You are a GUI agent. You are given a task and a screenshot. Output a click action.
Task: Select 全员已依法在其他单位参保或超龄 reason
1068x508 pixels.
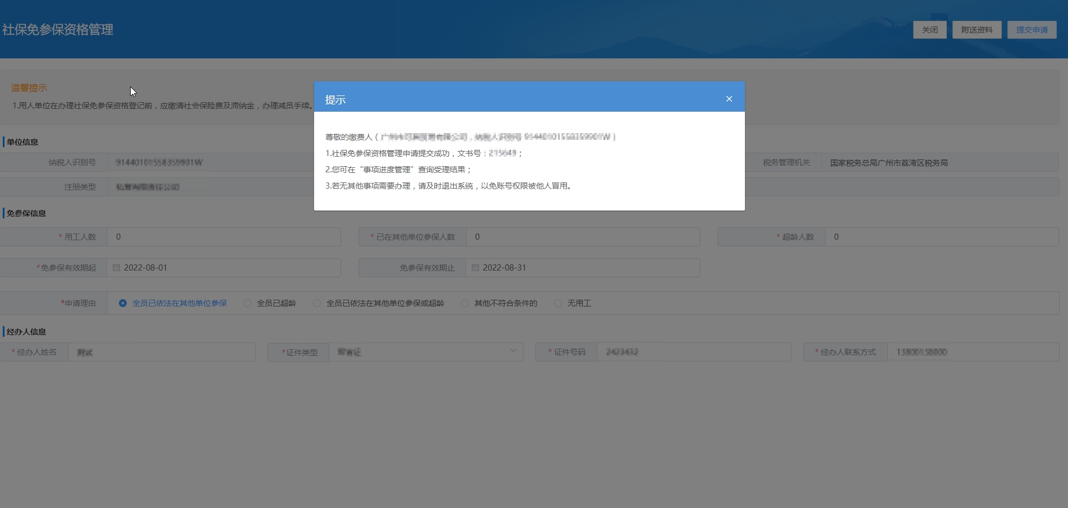(317, 303)
